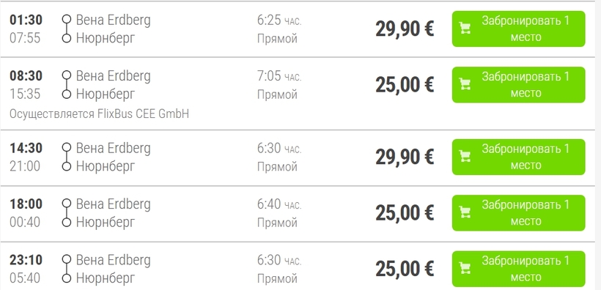Open details via 'Прямой' of 7:05 trip
This screenshot has width=601, height=290.
[277, 94]
